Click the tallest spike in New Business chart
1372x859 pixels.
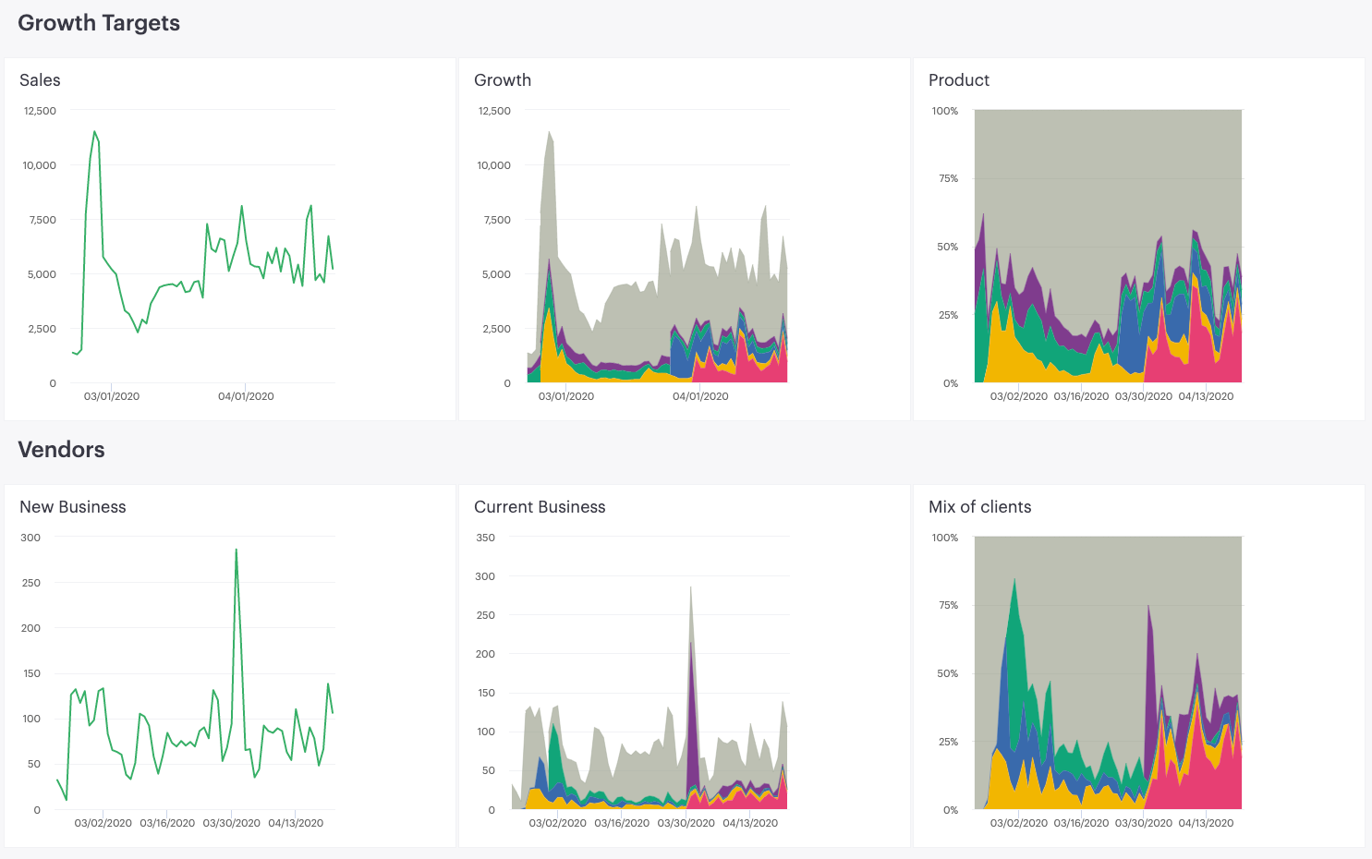point(237,550)
